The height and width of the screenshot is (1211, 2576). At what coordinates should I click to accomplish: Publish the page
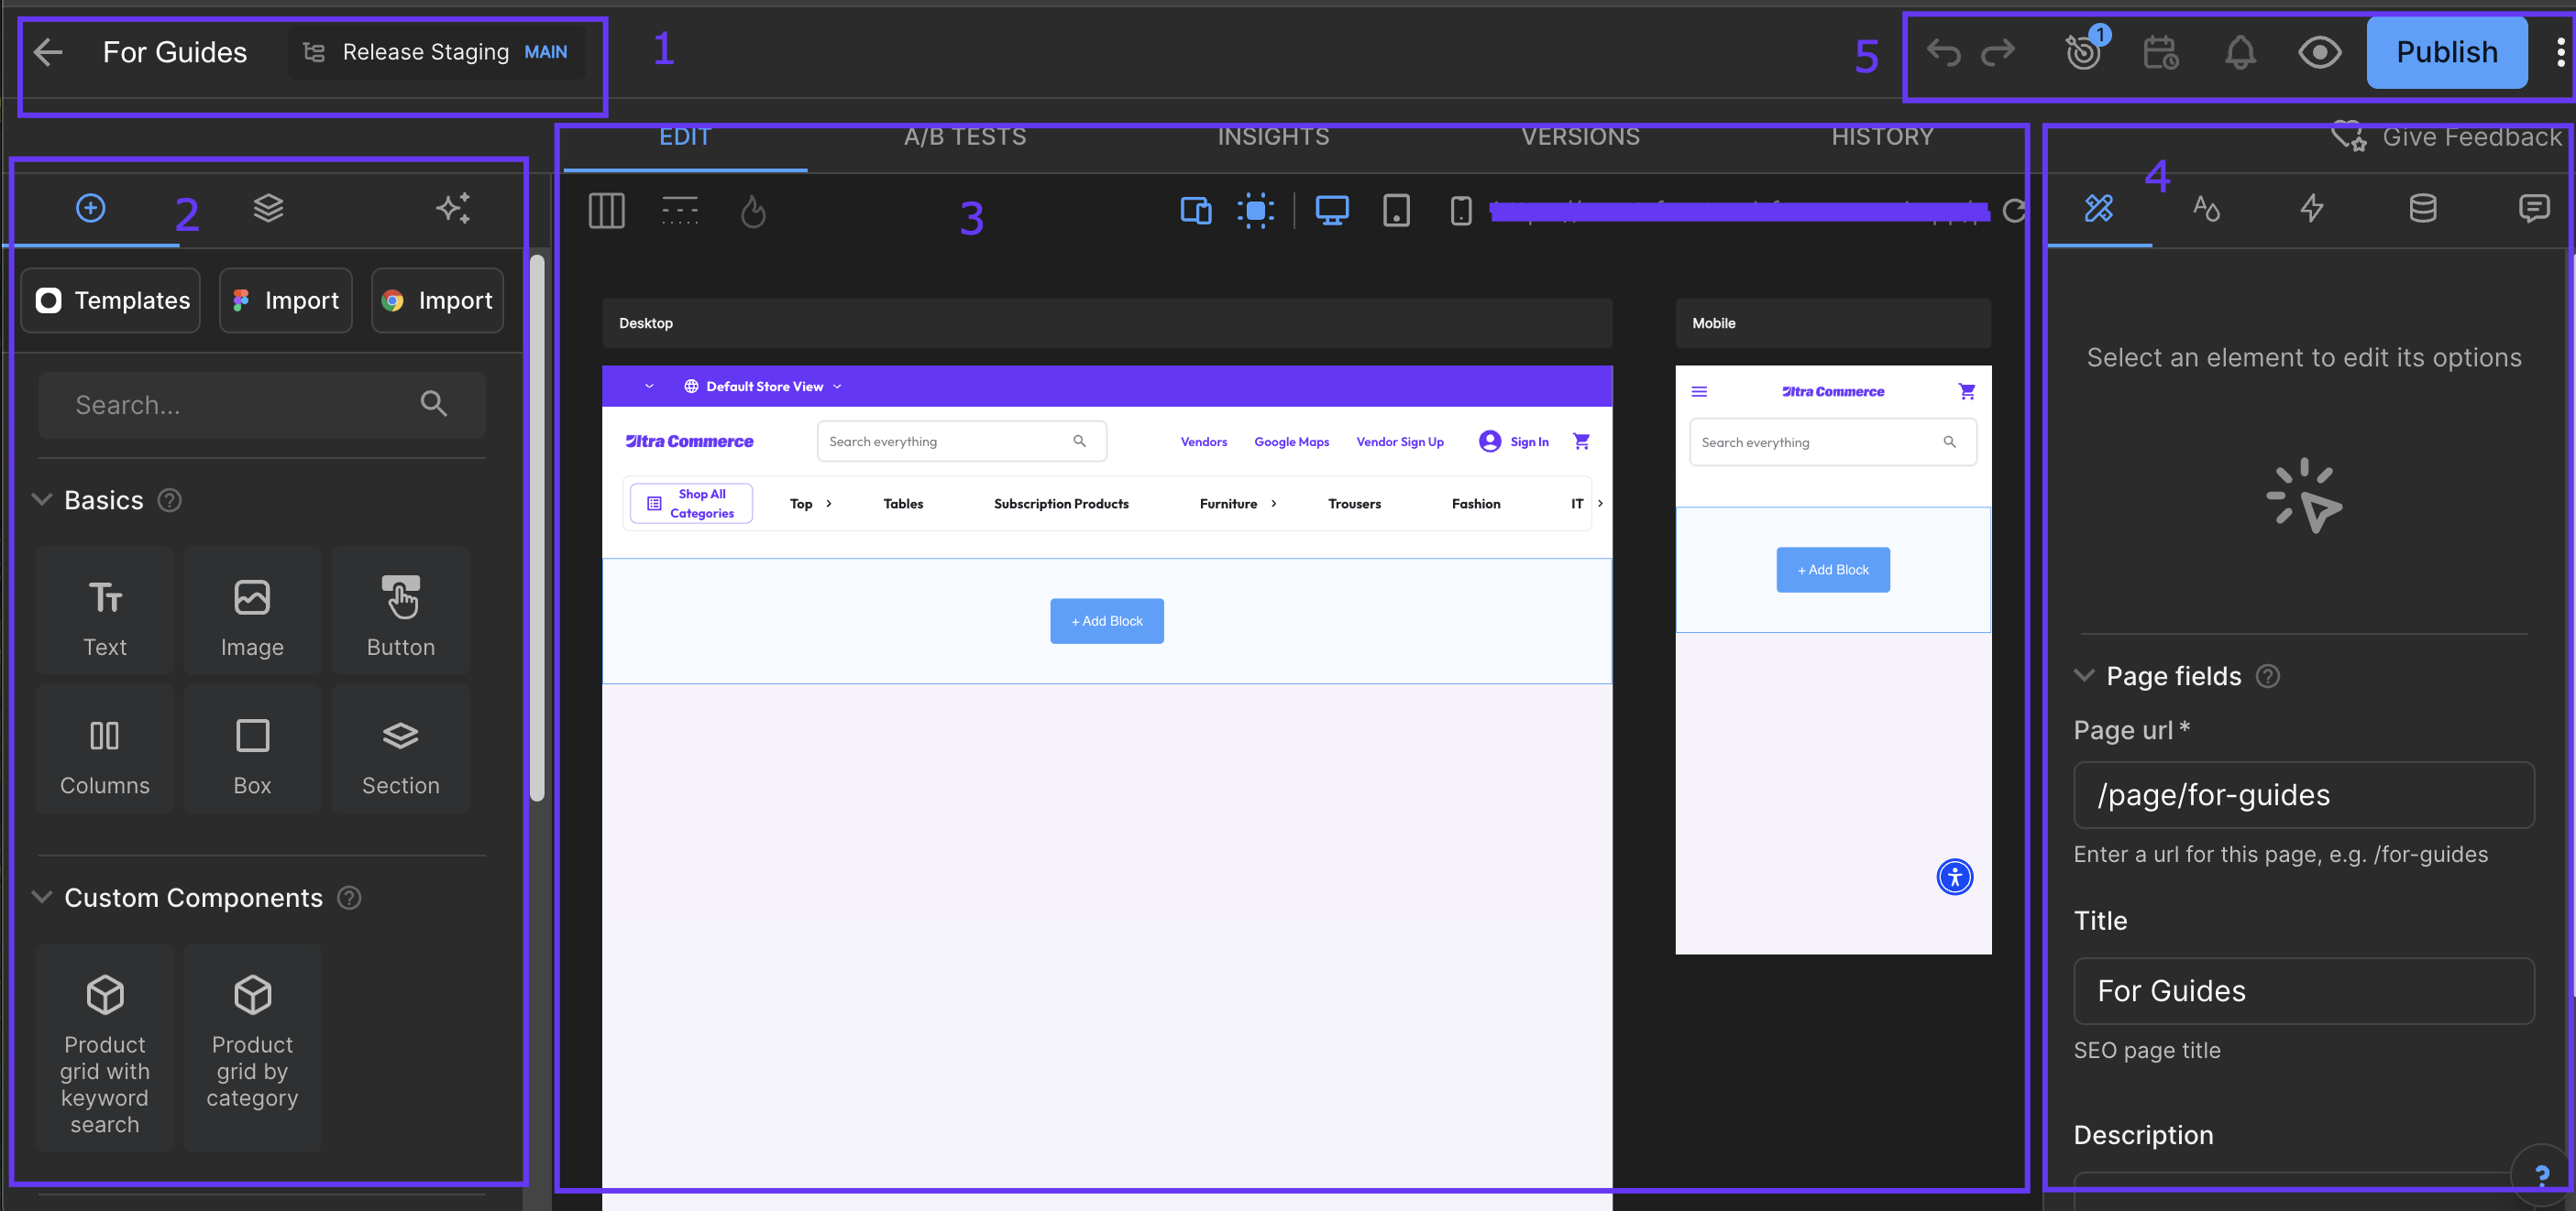pyautogui.click(x=2446, y=52)
